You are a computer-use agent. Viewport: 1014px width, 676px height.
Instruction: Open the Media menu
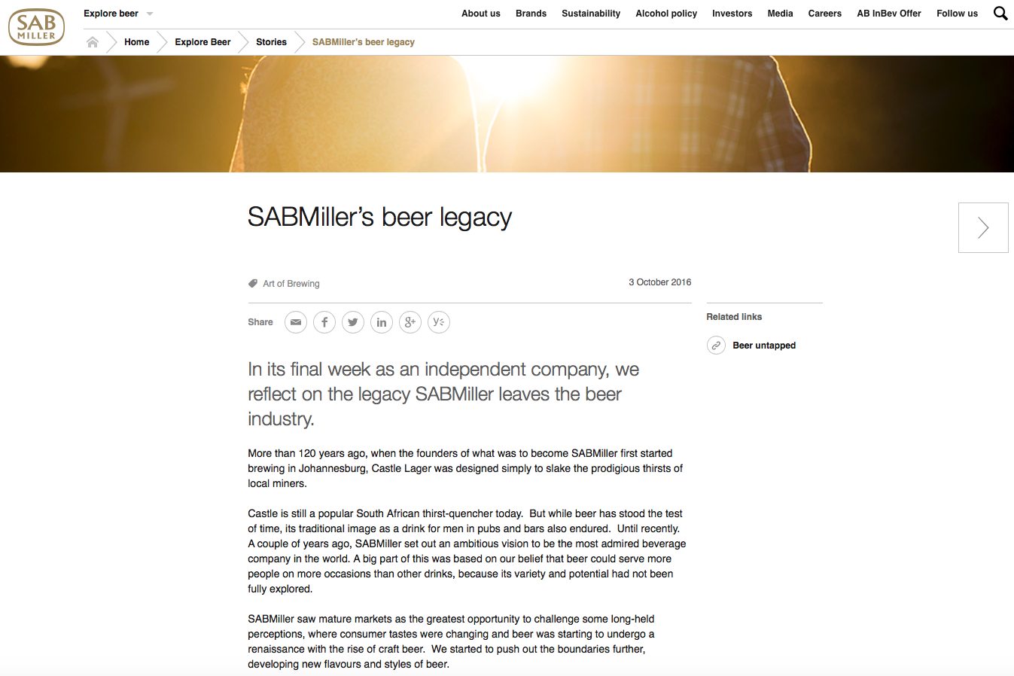pyautogui.click(x=781, y=14)
